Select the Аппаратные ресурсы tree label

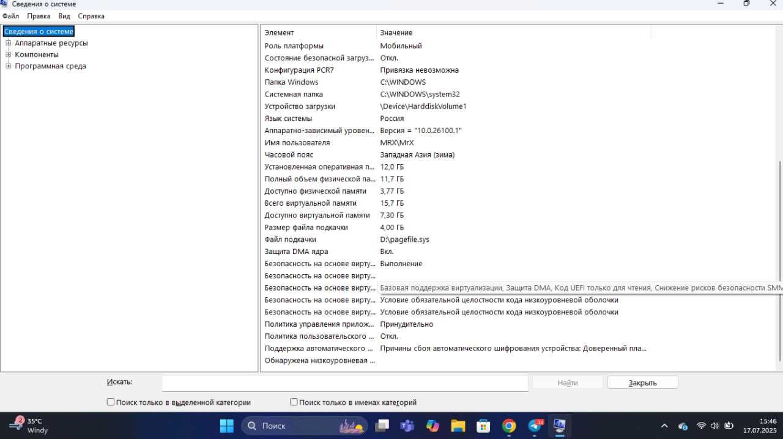(x=51, y=43)
